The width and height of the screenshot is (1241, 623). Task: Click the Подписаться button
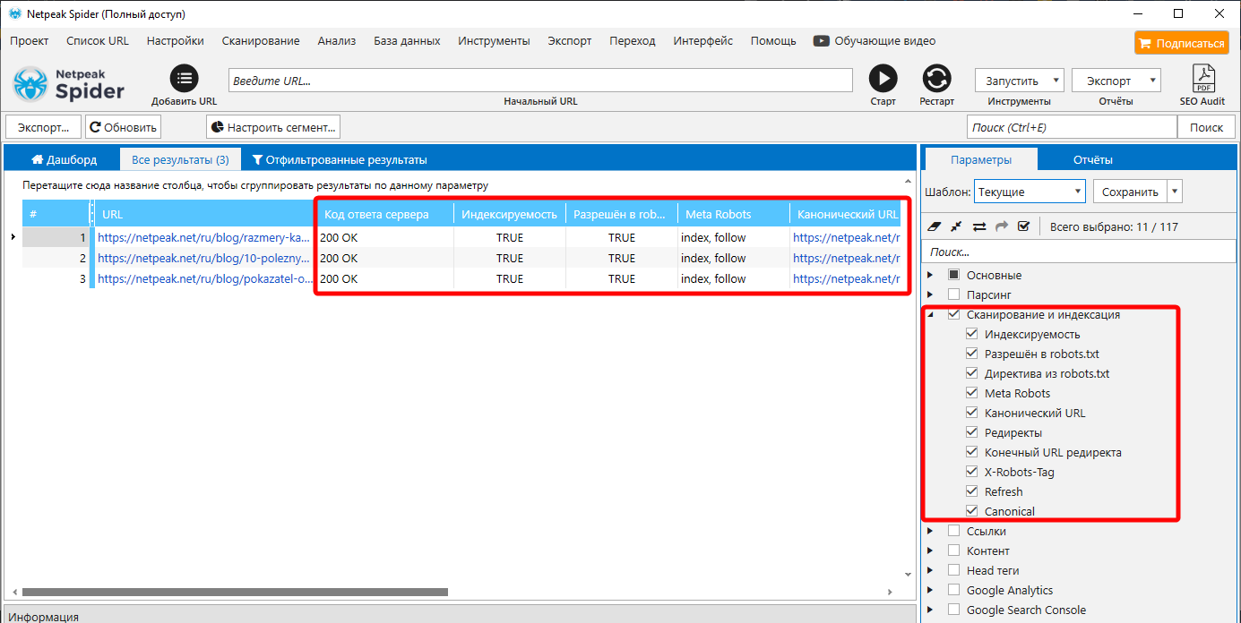(x=1180, y=43)
